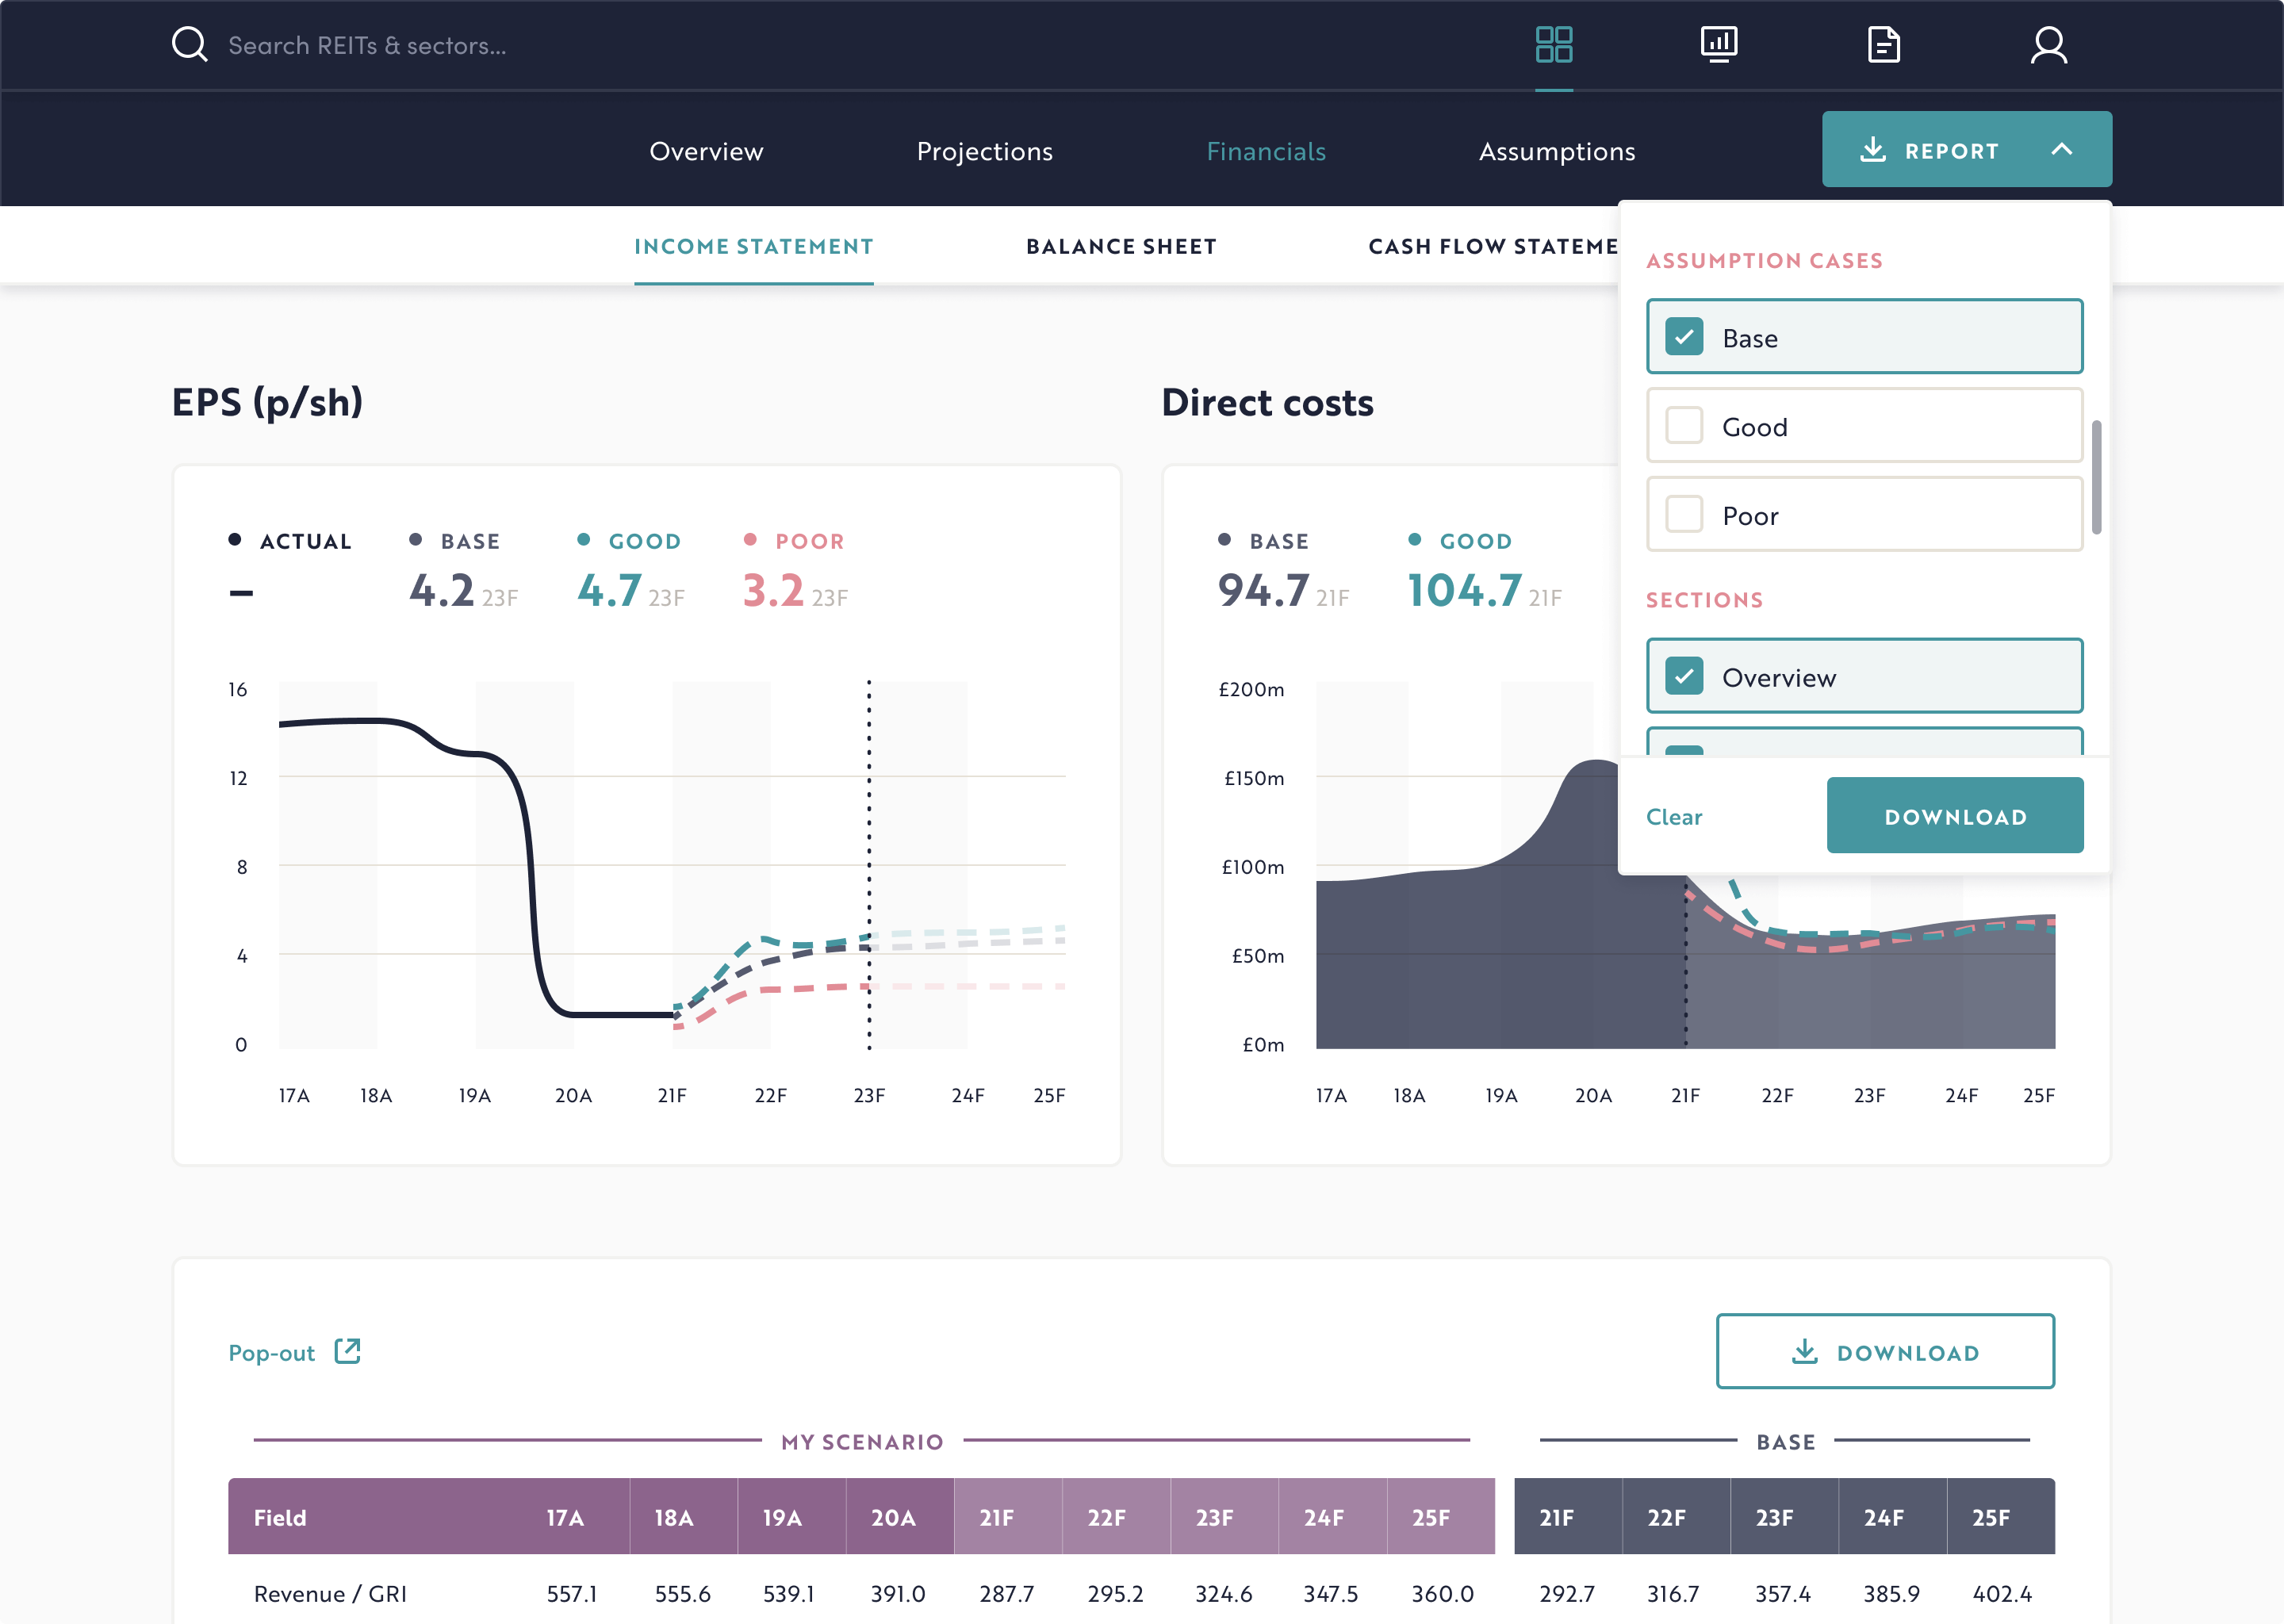Enable the Good assumption case checkbox
This screenshot has width=2284, height=1624.
(x=1684, y=425)
